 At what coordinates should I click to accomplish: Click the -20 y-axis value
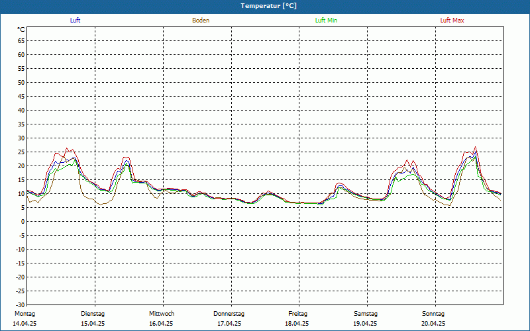click(21, 277)
